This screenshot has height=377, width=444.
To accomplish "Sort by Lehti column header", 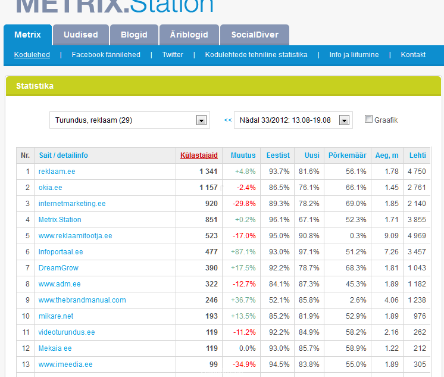I will (417, 155).
